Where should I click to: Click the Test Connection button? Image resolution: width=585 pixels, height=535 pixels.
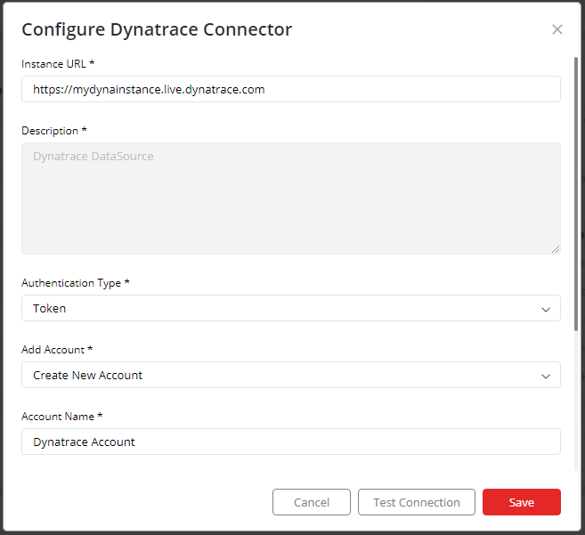(x=417, y=502)
